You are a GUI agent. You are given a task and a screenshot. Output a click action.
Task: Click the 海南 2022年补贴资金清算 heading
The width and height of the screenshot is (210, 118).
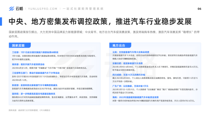(135, 97)
